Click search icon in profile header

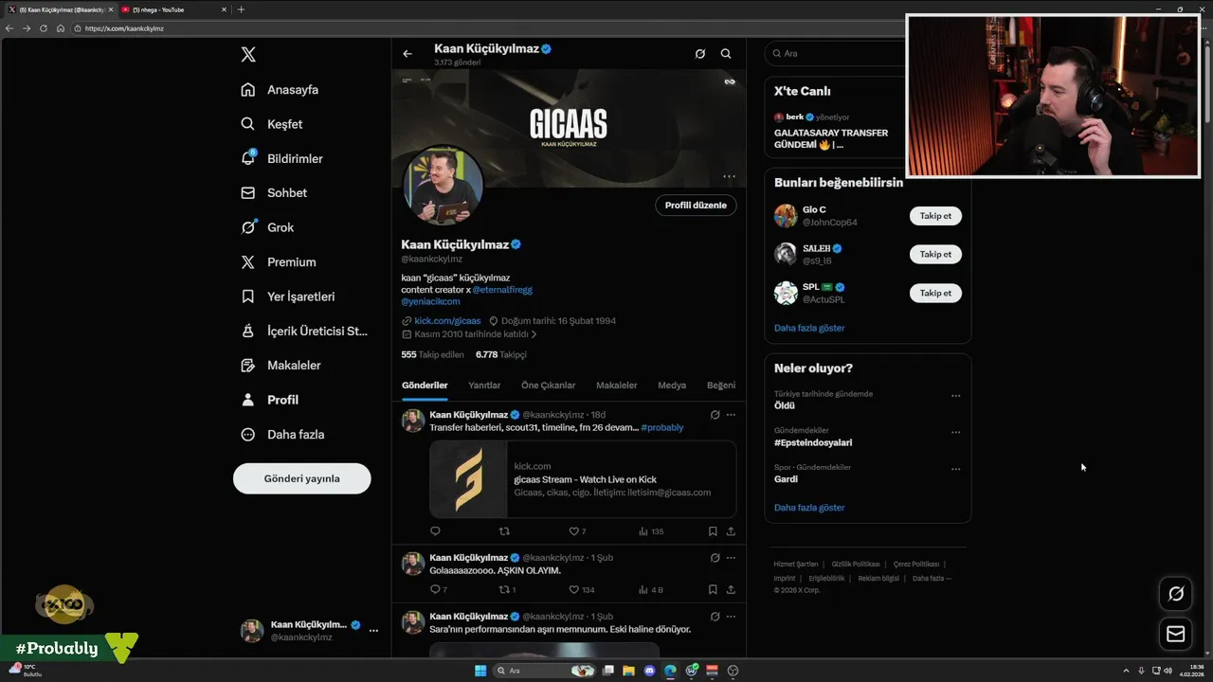pos(726,54)
